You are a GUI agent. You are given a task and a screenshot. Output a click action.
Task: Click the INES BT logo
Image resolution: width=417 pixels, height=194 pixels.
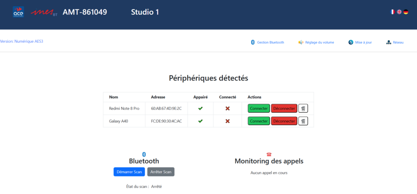45,12
